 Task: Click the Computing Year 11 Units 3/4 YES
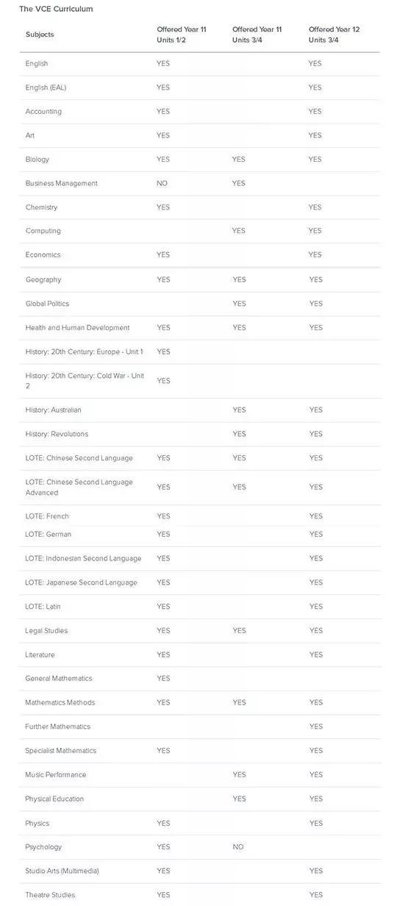click(x=239, y=231)
